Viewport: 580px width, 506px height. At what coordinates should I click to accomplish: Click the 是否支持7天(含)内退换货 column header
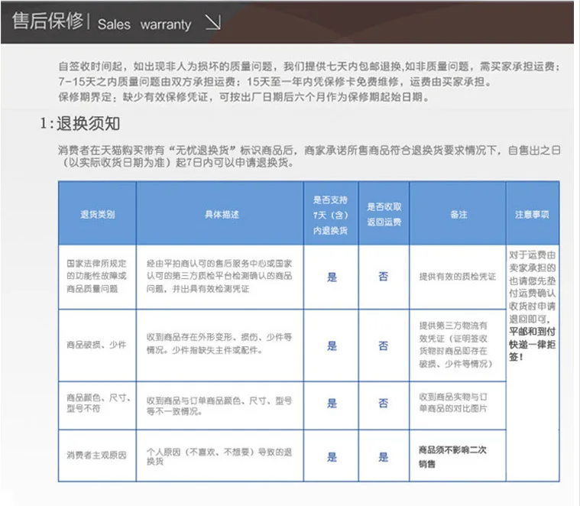[330, 215]
